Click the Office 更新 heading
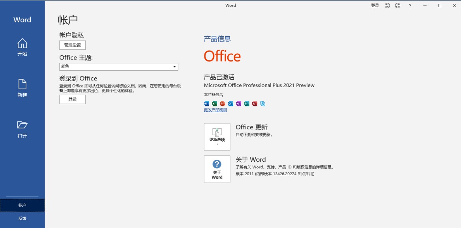Screen dimensions: 461x228 coord(252,127)
